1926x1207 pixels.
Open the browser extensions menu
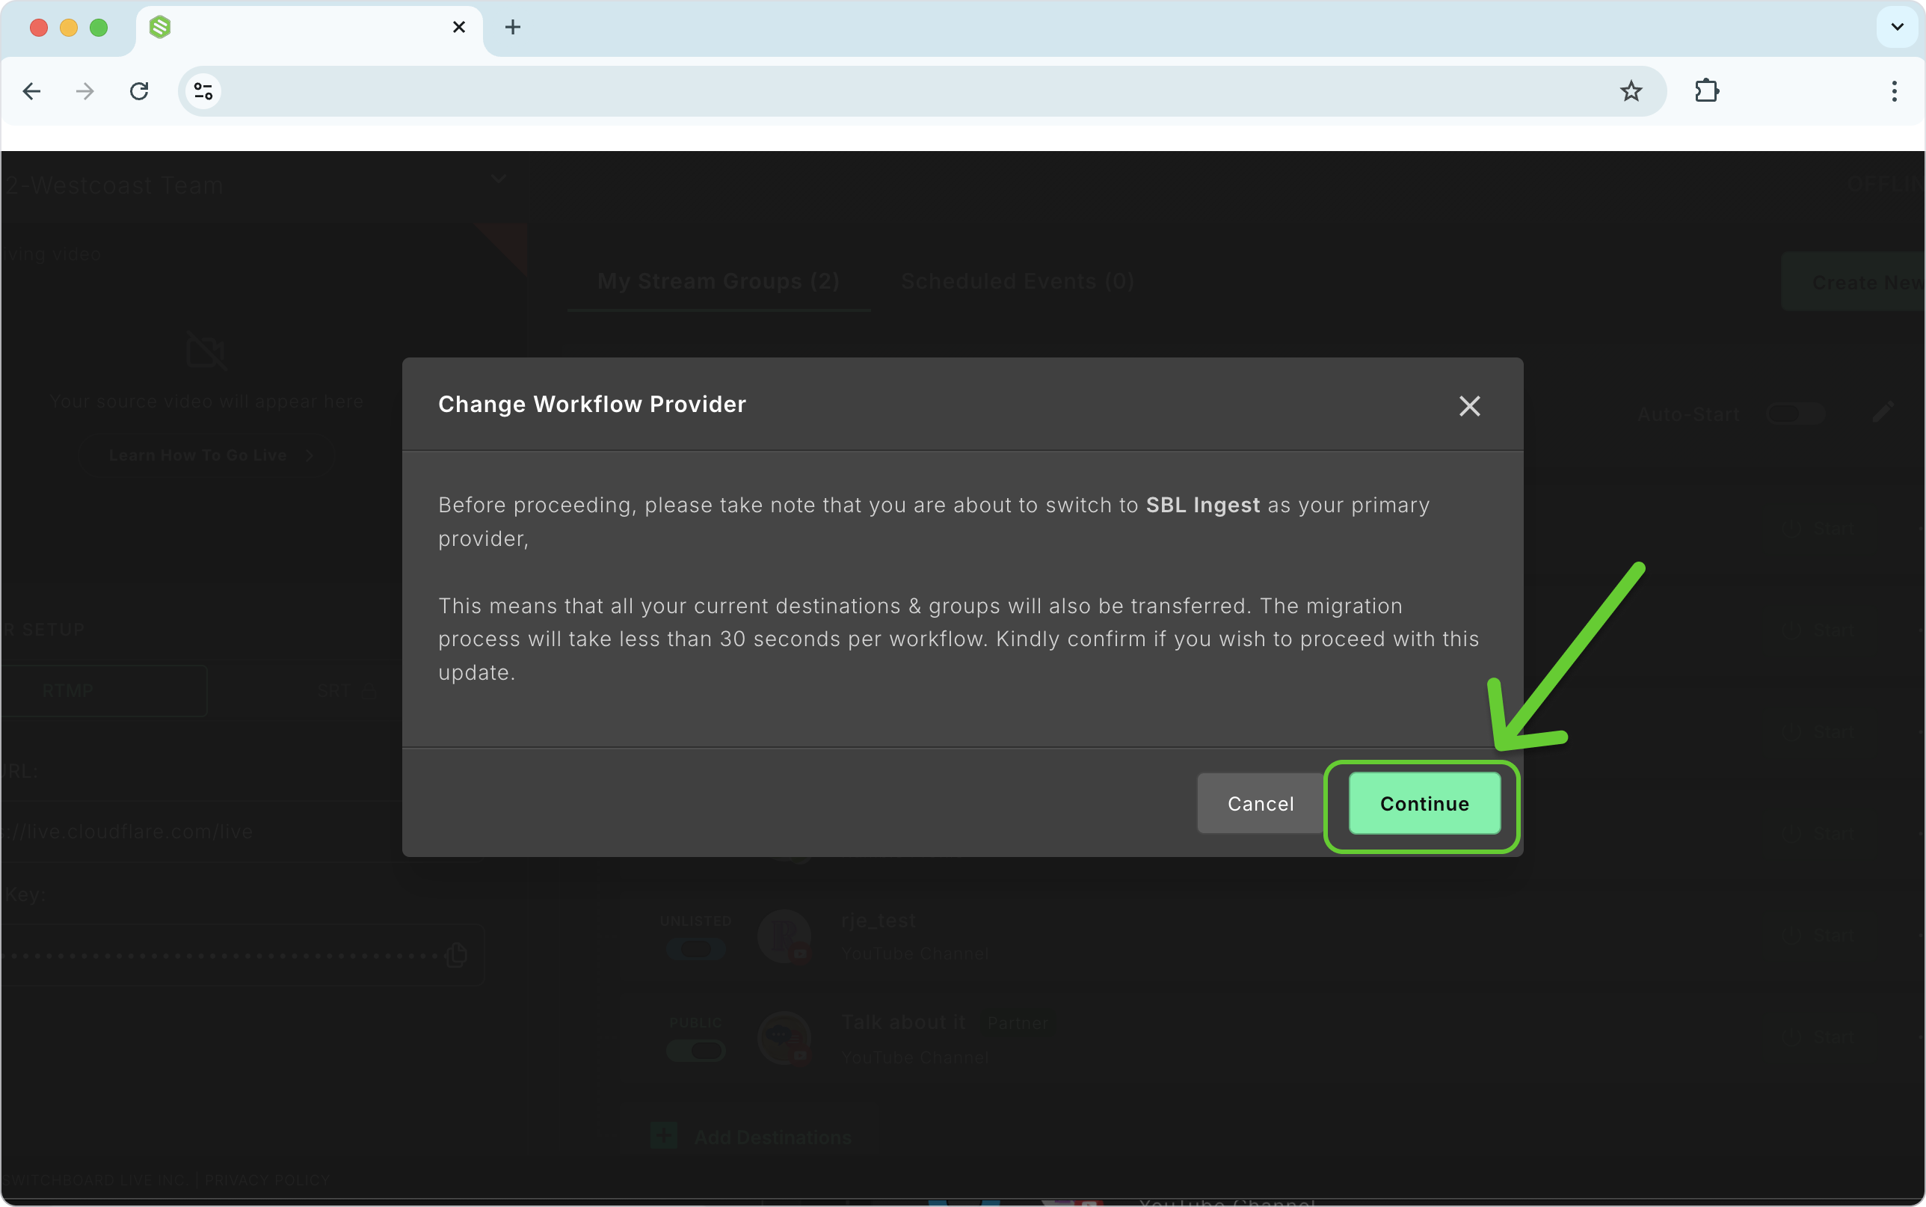(1707, 91)
